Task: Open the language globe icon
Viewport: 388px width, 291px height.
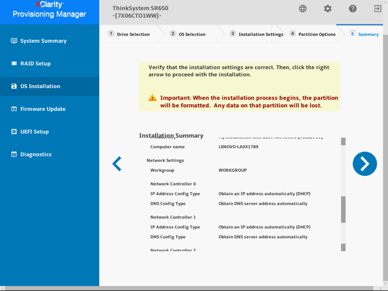Action: [x=303, y=9]
